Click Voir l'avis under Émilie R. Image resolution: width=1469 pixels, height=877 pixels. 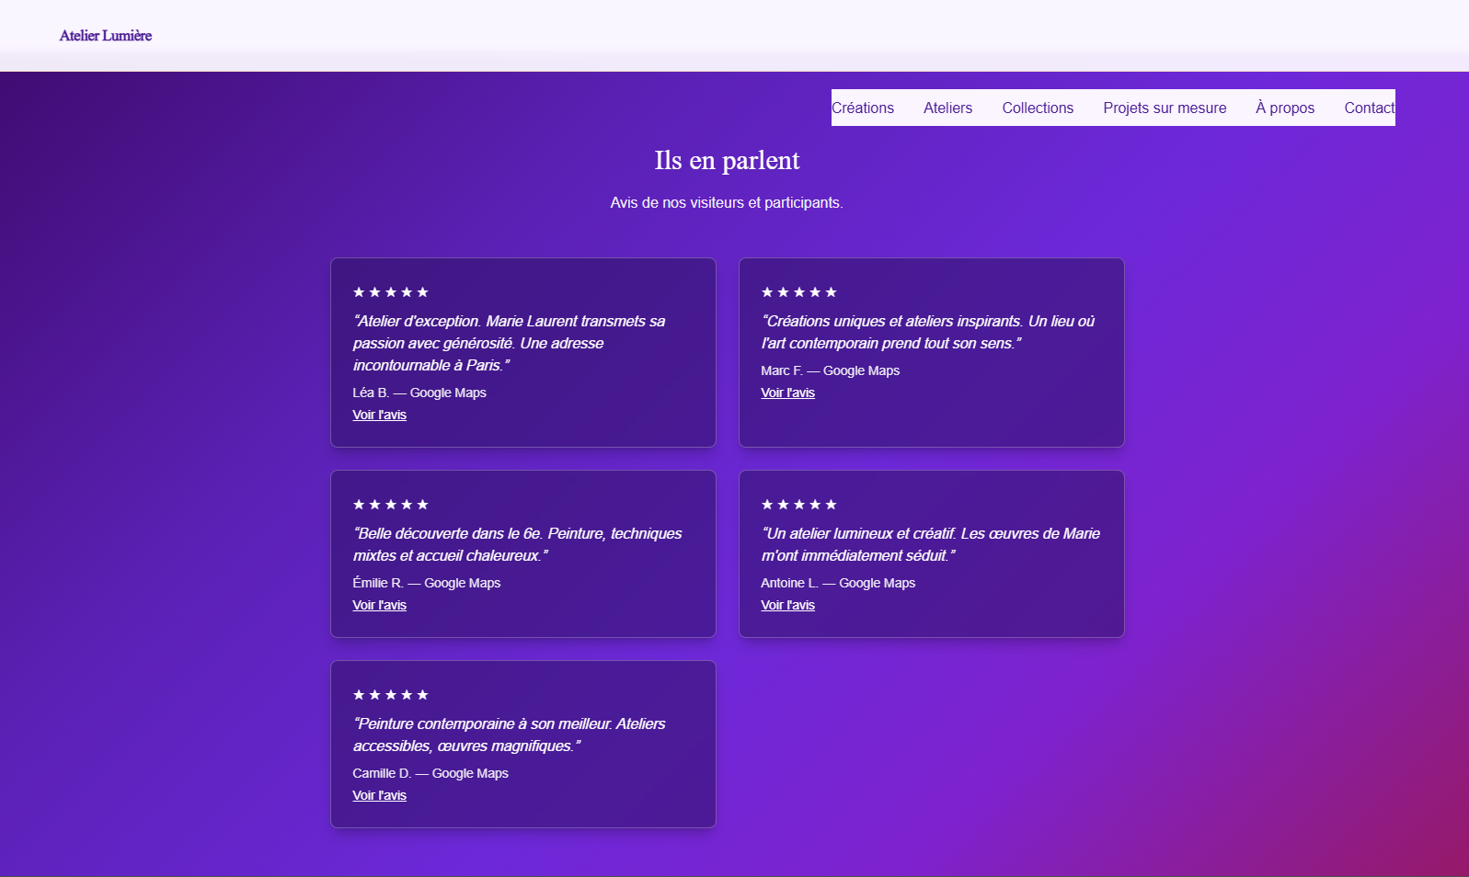379,605
